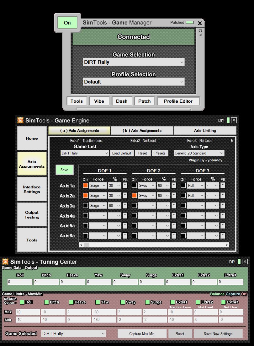Screen dimensions: 254x346
Task: Click the Tools button in Game Manager
Action: point(77,101)
